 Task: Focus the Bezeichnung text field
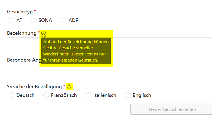[x=110, y=44]
